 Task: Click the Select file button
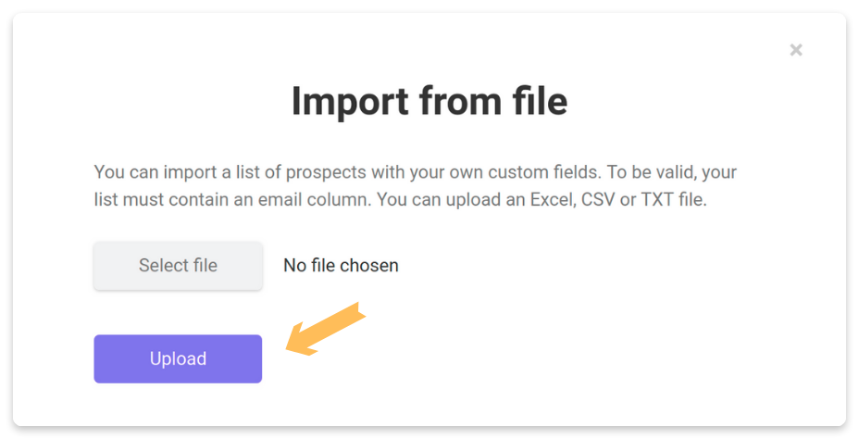pos(178,266)
